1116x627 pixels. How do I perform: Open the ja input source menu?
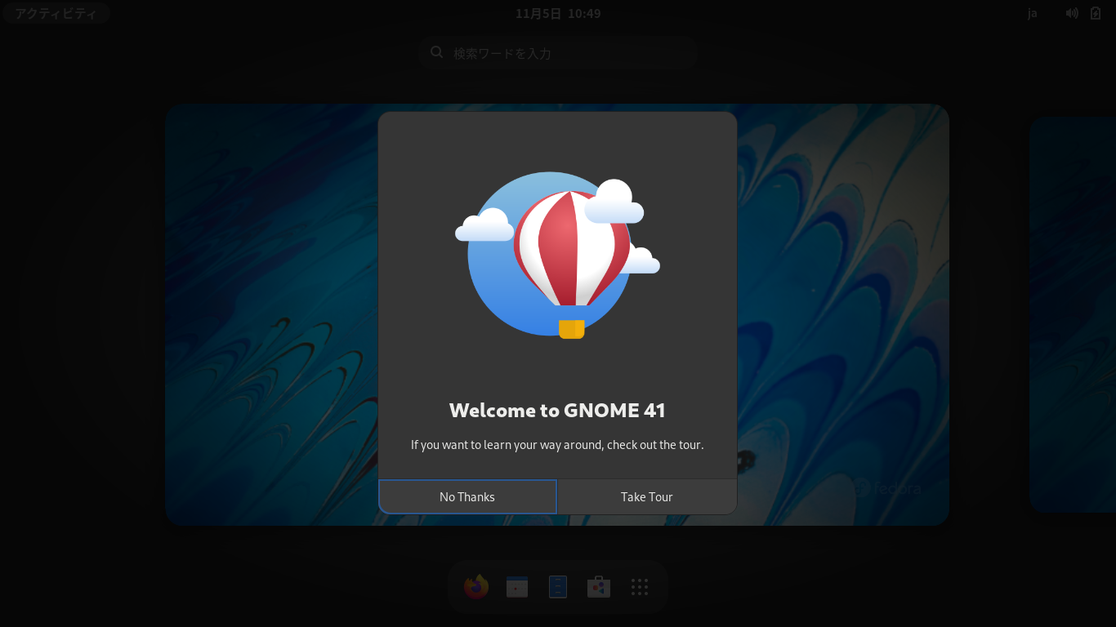tap(1033, 13)
